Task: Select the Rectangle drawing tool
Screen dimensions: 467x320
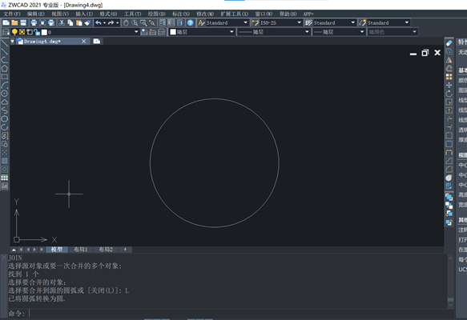Action: coord(5,77)
